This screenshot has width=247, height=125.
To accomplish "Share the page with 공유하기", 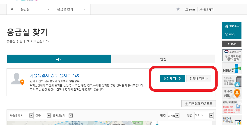I will (x=207, y=10).
